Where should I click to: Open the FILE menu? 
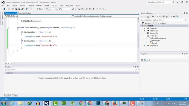tap(3, 6)
